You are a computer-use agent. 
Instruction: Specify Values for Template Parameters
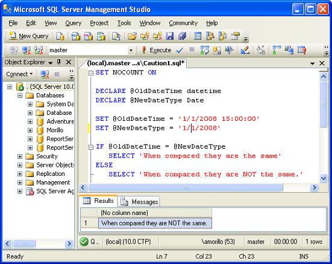coord(261,50)
